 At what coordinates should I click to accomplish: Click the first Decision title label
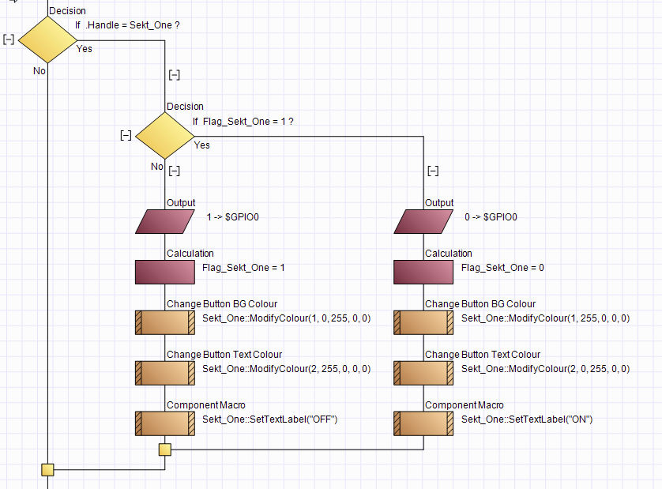(x=68, y=11)
